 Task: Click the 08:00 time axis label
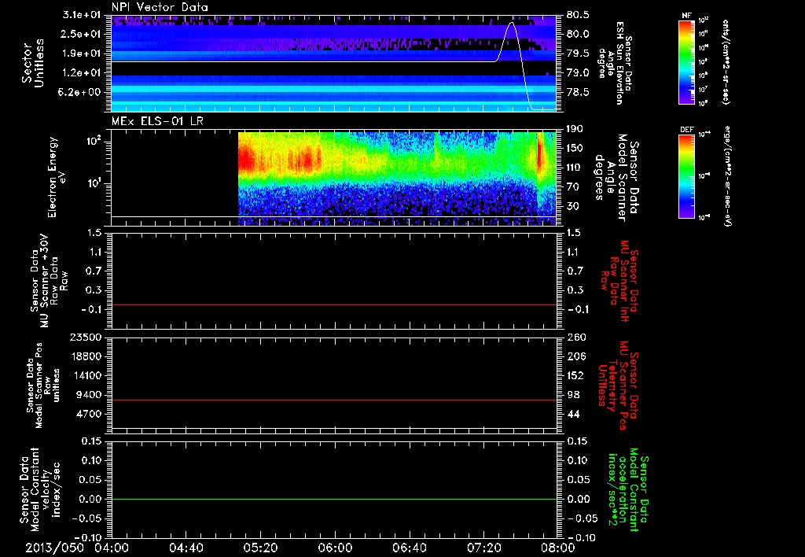[558, 548]
